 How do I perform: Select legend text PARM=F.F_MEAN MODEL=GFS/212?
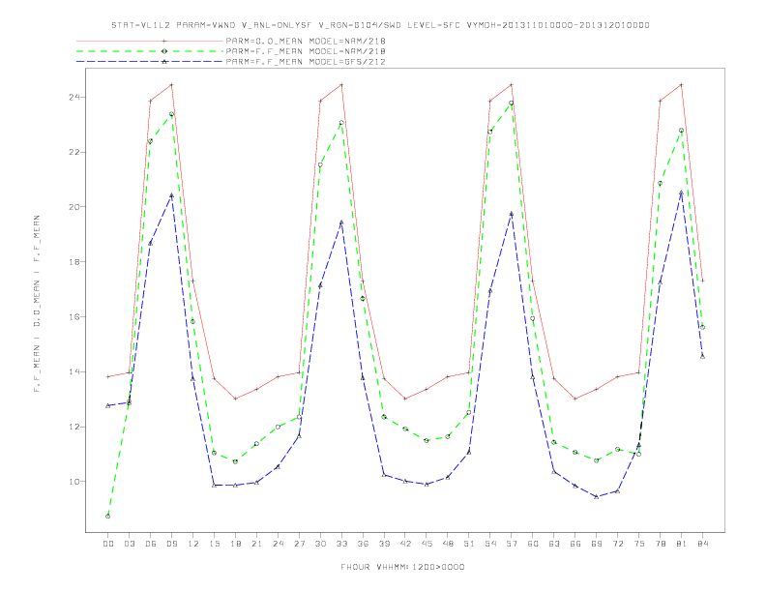pyautogui.click(x=306, y=62)
